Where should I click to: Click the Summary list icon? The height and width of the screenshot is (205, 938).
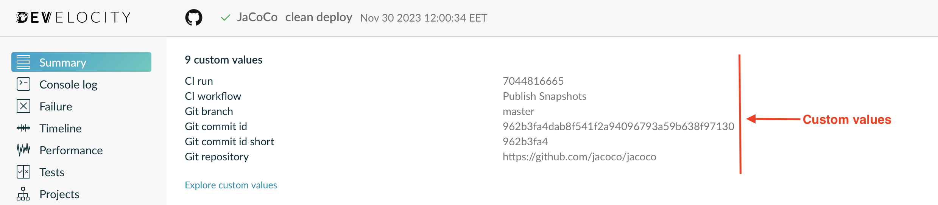coord(23,62)
